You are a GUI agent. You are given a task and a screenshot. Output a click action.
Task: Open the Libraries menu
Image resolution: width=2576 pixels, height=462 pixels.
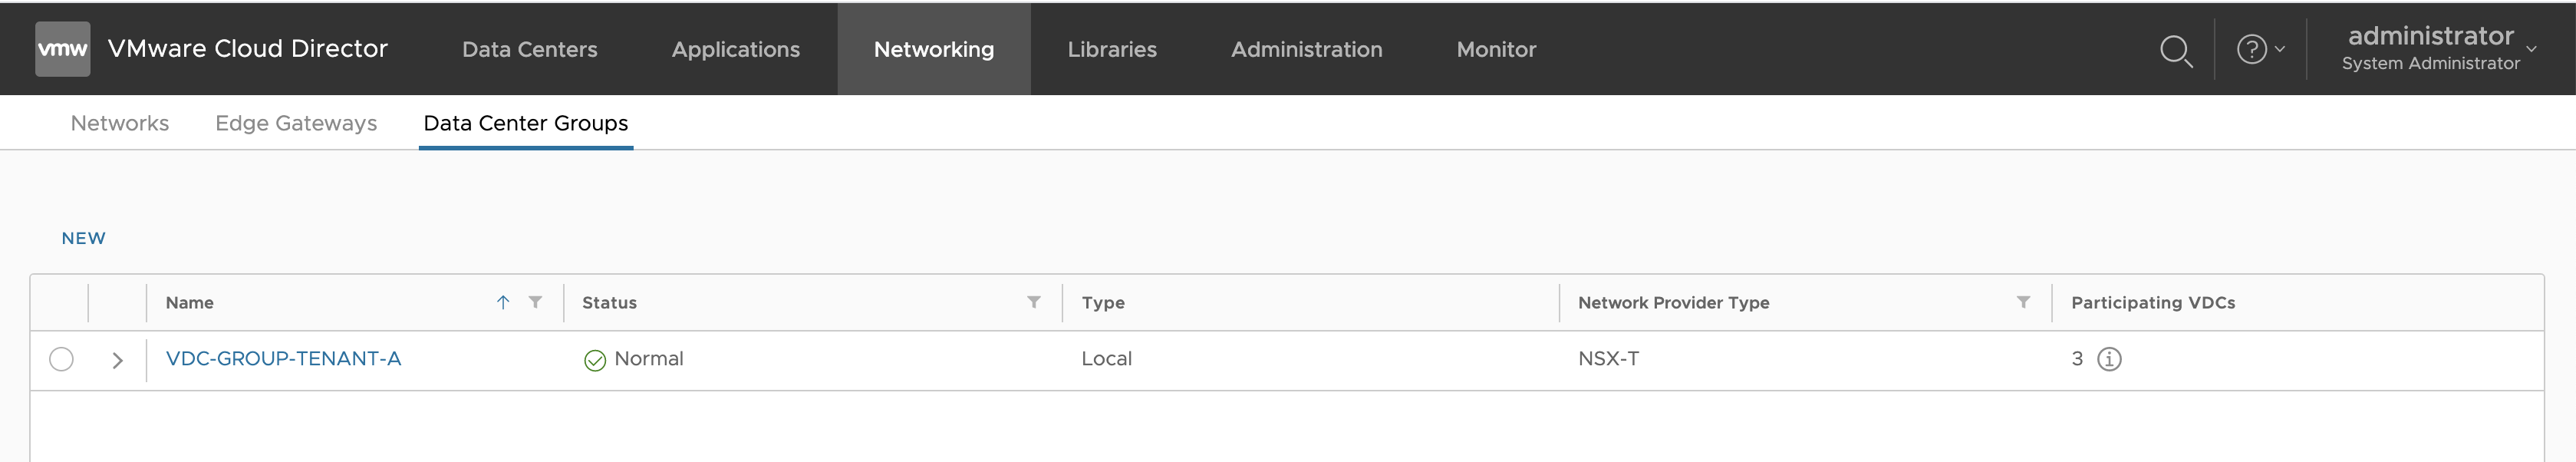point(1111,49)
